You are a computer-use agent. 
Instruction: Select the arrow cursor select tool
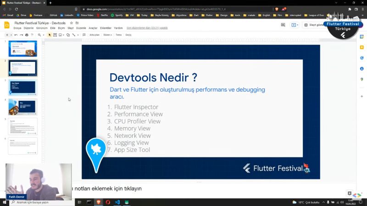(x=50, y=35)
